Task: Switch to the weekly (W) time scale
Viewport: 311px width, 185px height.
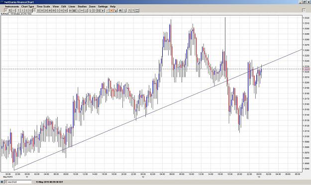Action: [62, 10]
